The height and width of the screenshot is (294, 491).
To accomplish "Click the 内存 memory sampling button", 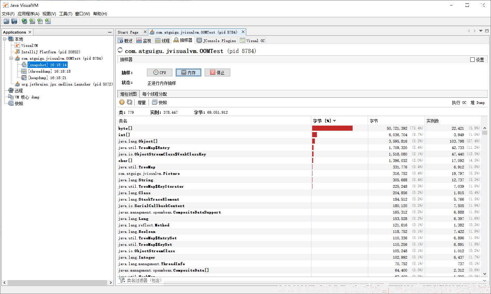I will pyautogui.click(x=188, y=73).
